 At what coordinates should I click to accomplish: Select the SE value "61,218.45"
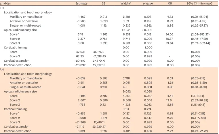pyautogui.click(x=100, y=57)
